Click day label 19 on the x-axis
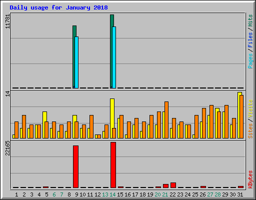Viewport: 256px width, 200px height. [x=150, y=194]
